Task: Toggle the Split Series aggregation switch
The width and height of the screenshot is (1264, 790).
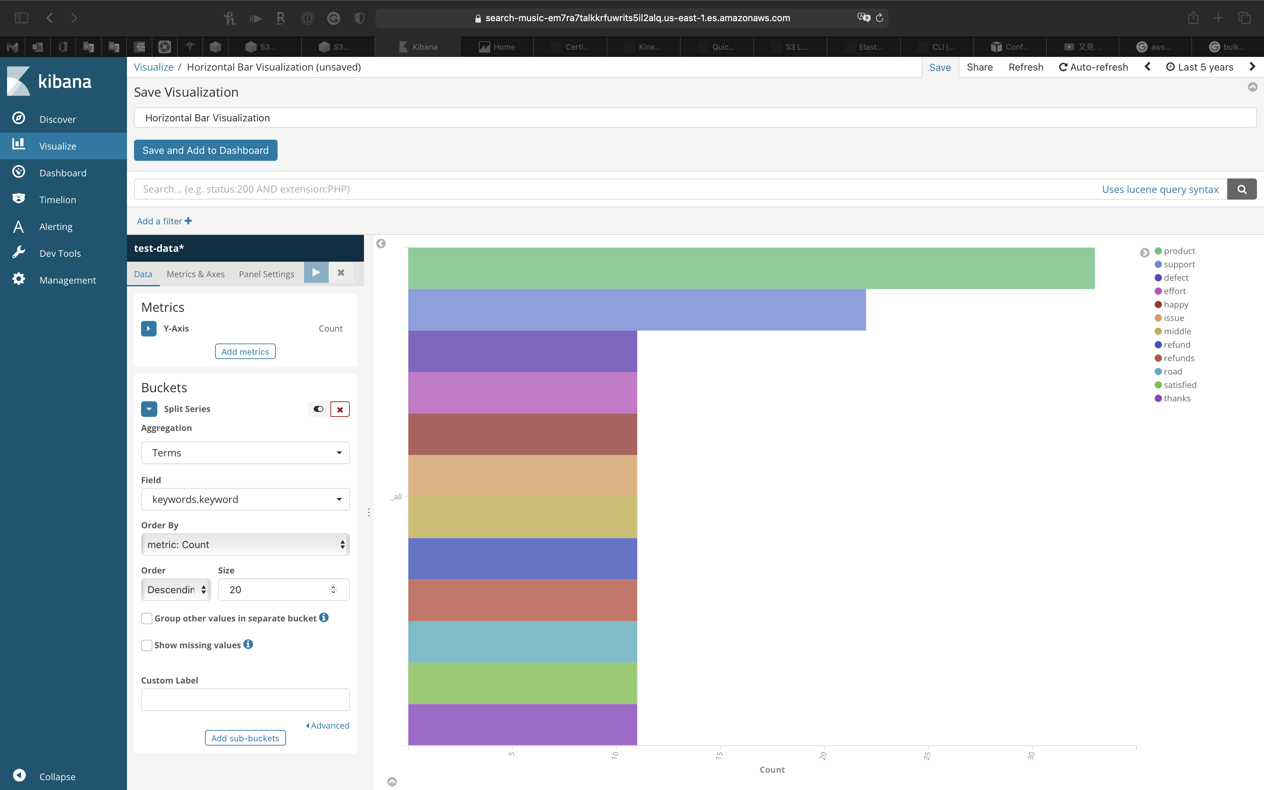Action: coord(318,409)
